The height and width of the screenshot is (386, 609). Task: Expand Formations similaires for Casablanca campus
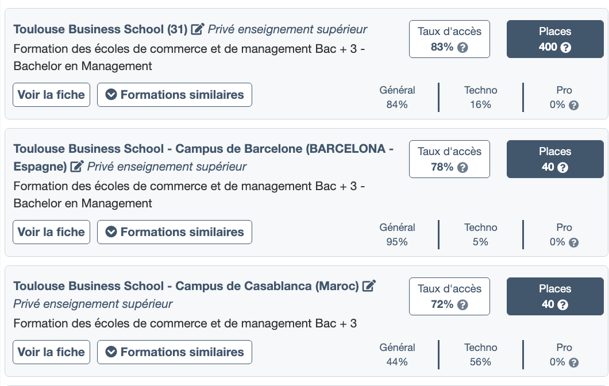click(175, 352)
